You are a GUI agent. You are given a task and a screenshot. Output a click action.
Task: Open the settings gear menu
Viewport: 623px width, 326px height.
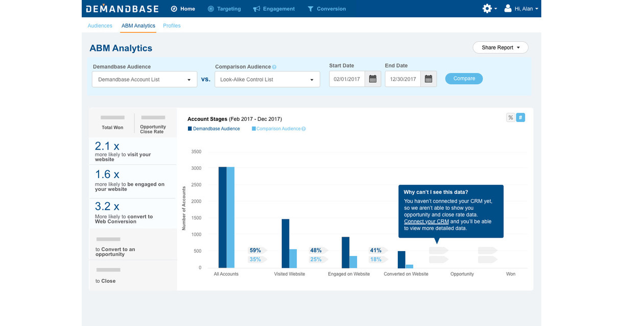click(487, 9)
